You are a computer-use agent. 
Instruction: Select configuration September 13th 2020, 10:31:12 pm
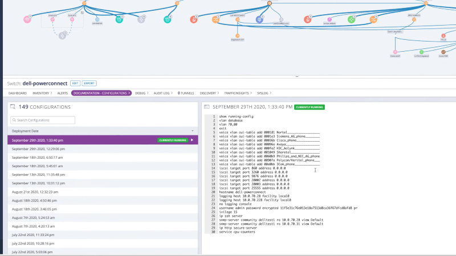103,183
